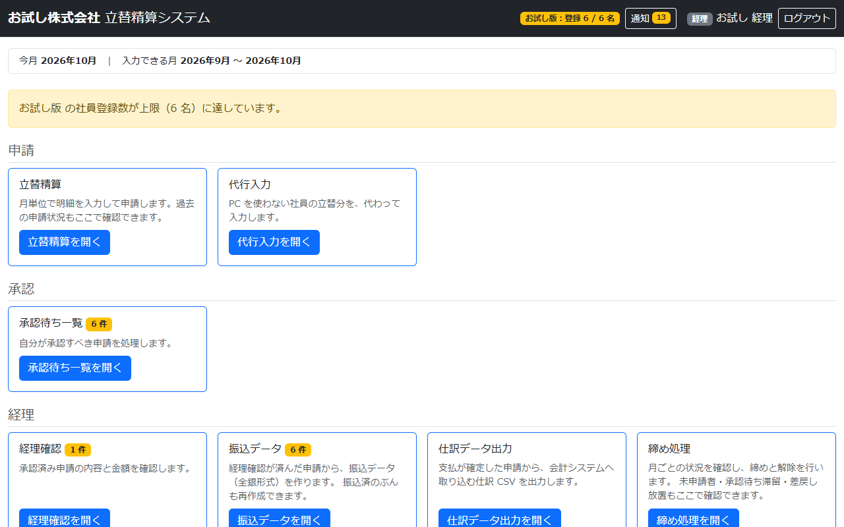Click the 1 件 badge beside 経理確認
This screenshot has width=844, height=527.
78,450
